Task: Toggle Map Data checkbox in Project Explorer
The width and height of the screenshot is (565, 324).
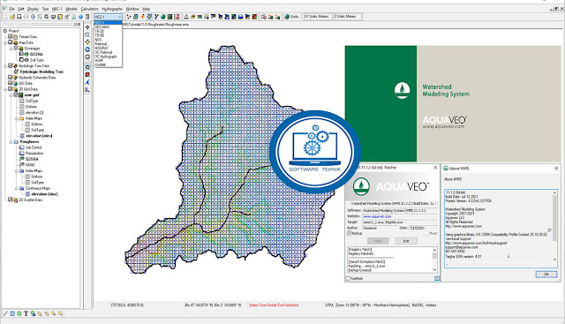Action: pos(11,42)
